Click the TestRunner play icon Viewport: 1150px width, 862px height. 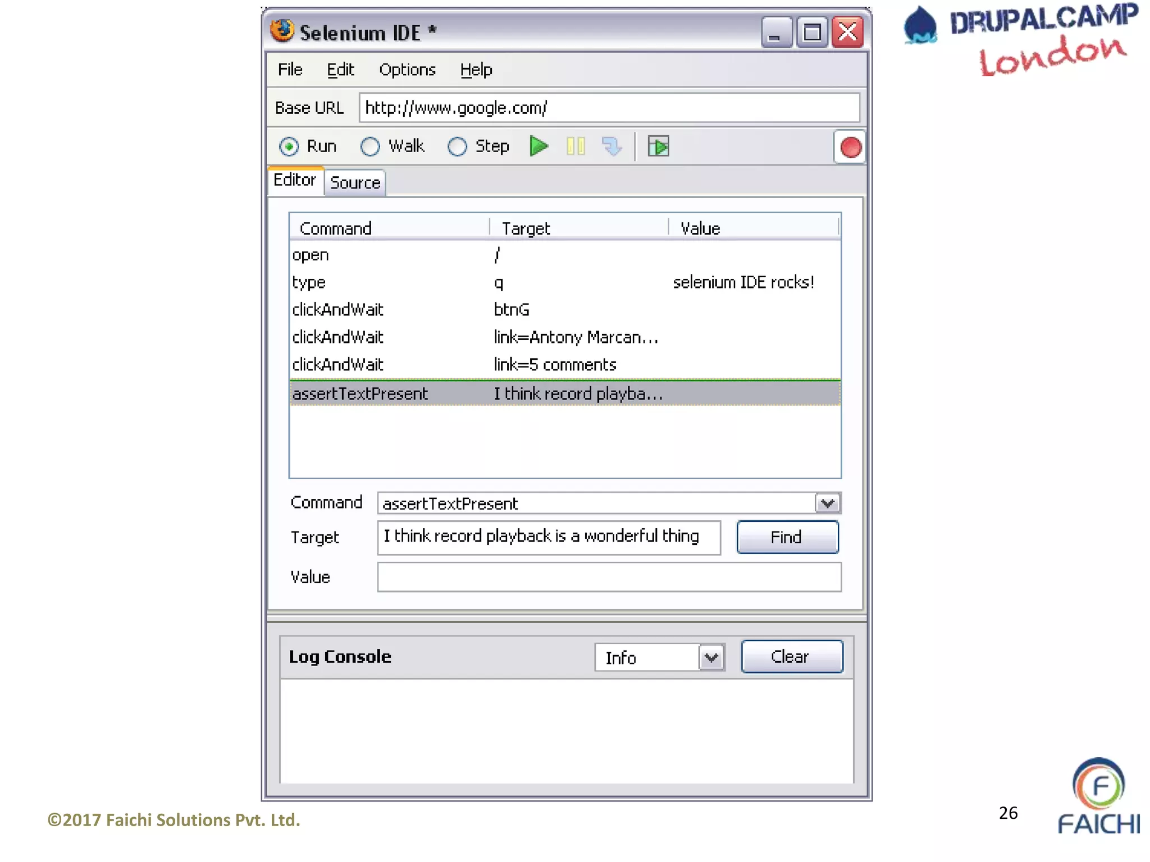tap(658, 146)
